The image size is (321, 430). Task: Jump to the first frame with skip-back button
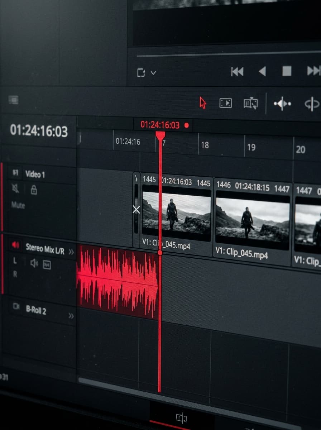(237, 72)
